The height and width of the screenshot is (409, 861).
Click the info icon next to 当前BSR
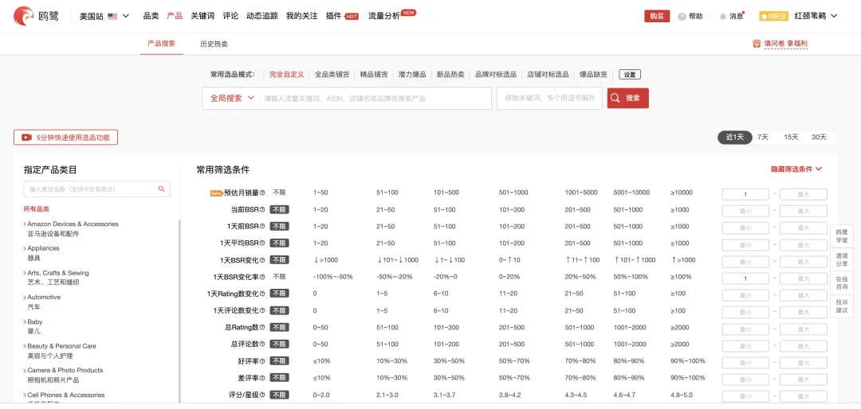[x=262, y=209]
